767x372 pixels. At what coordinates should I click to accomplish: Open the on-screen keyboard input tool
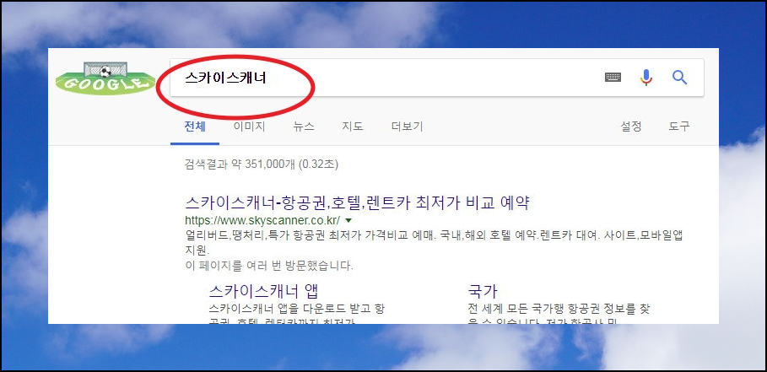613,78
